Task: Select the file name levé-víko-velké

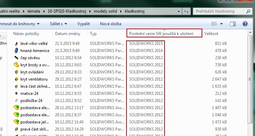Action: pos(34,44)
